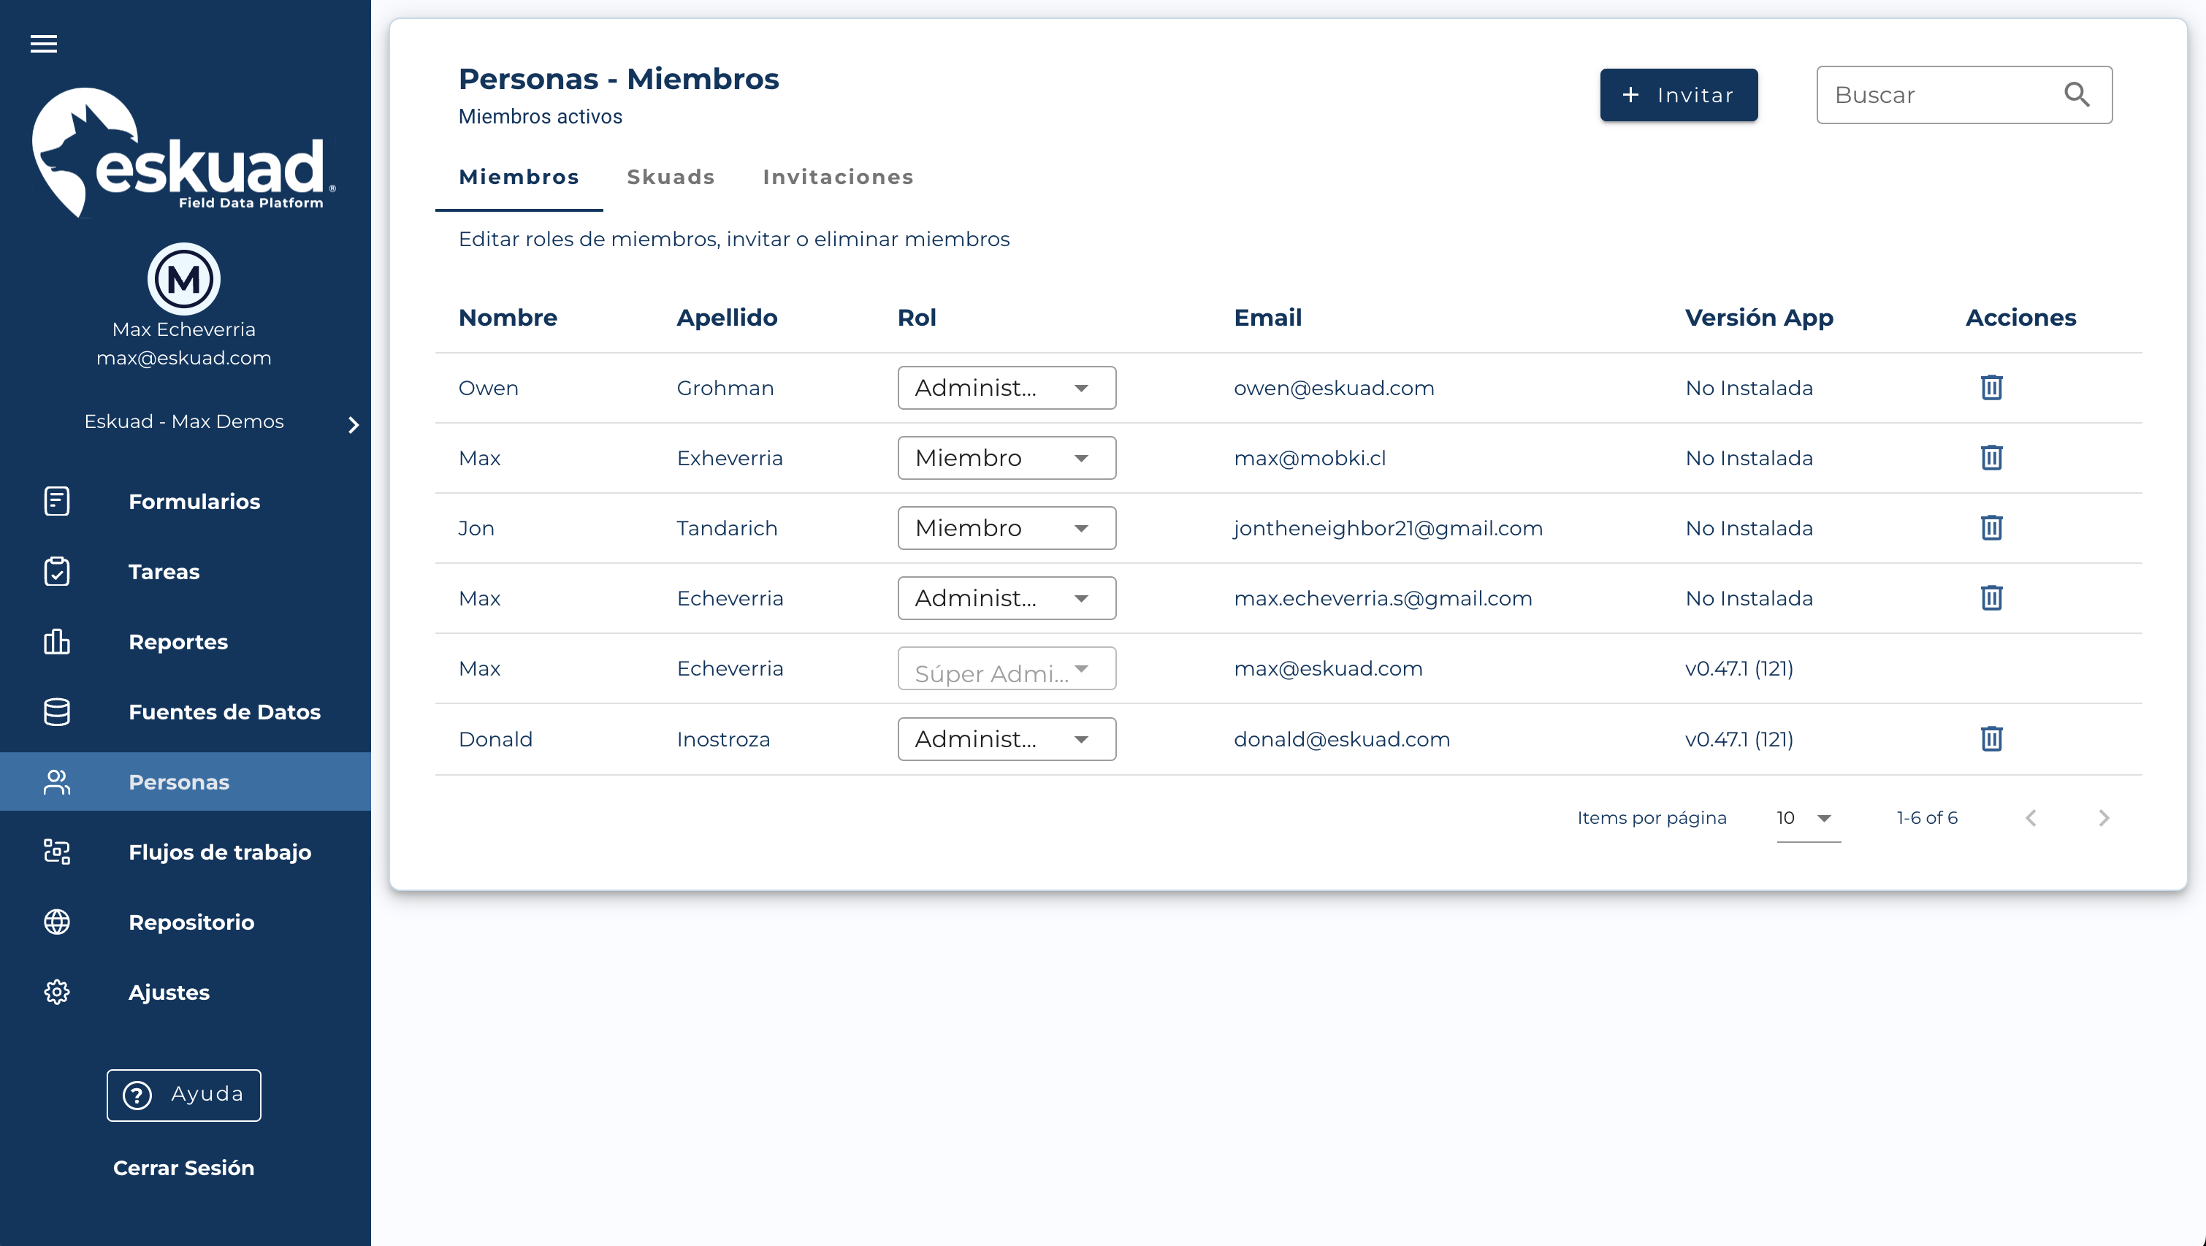
Task: Click email max@eskuad.com in the table
Action: 1328,669
